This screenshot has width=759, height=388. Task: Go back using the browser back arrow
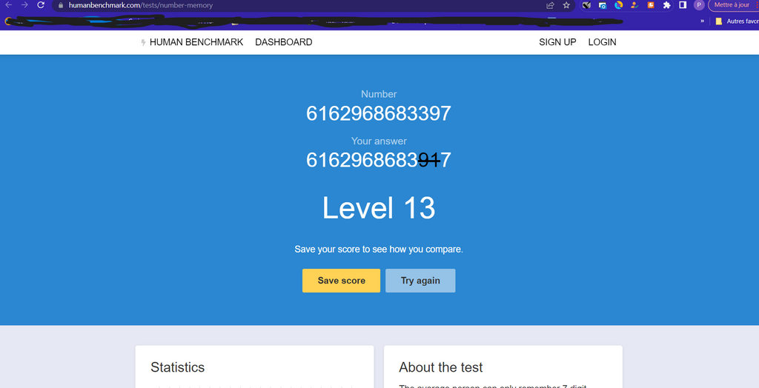tap(8, 5)
